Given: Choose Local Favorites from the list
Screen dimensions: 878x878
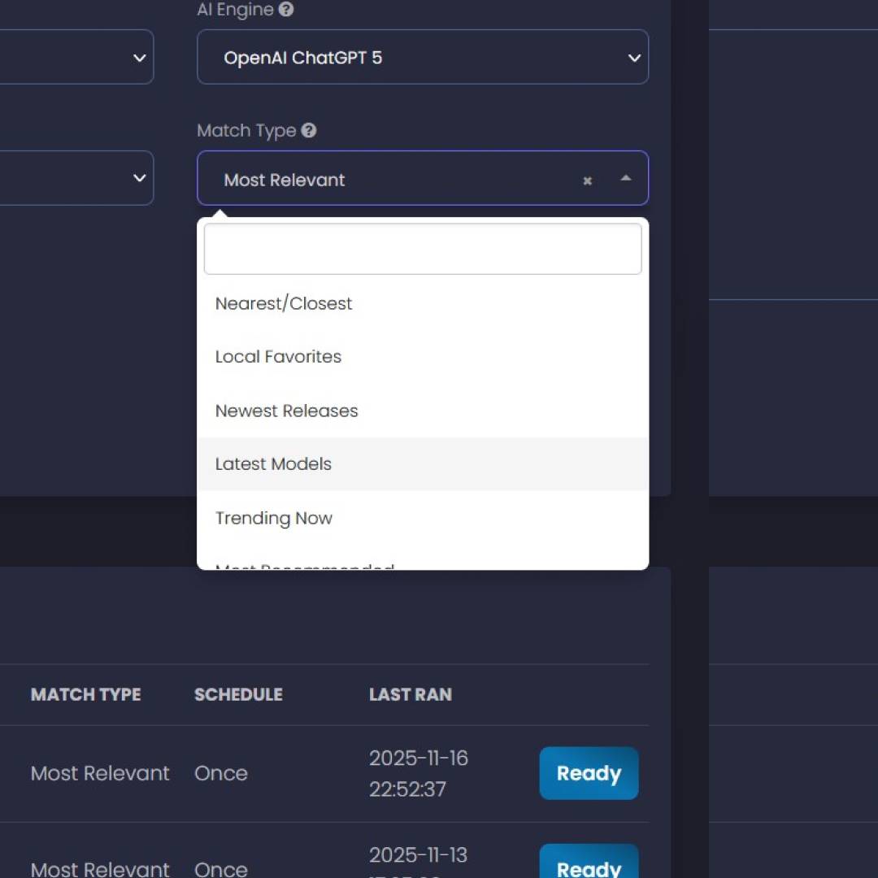Looking at the screenshot, I should point(278,357).
